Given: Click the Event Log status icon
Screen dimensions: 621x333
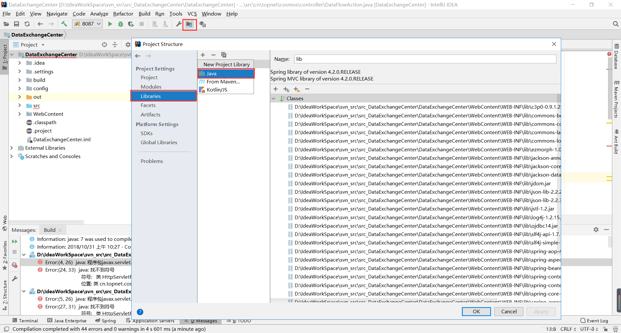Looking at the screenshot, I should point(594,320).
